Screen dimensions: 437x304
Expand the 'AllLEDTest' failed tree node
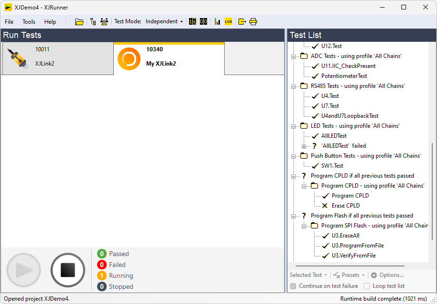304,146
